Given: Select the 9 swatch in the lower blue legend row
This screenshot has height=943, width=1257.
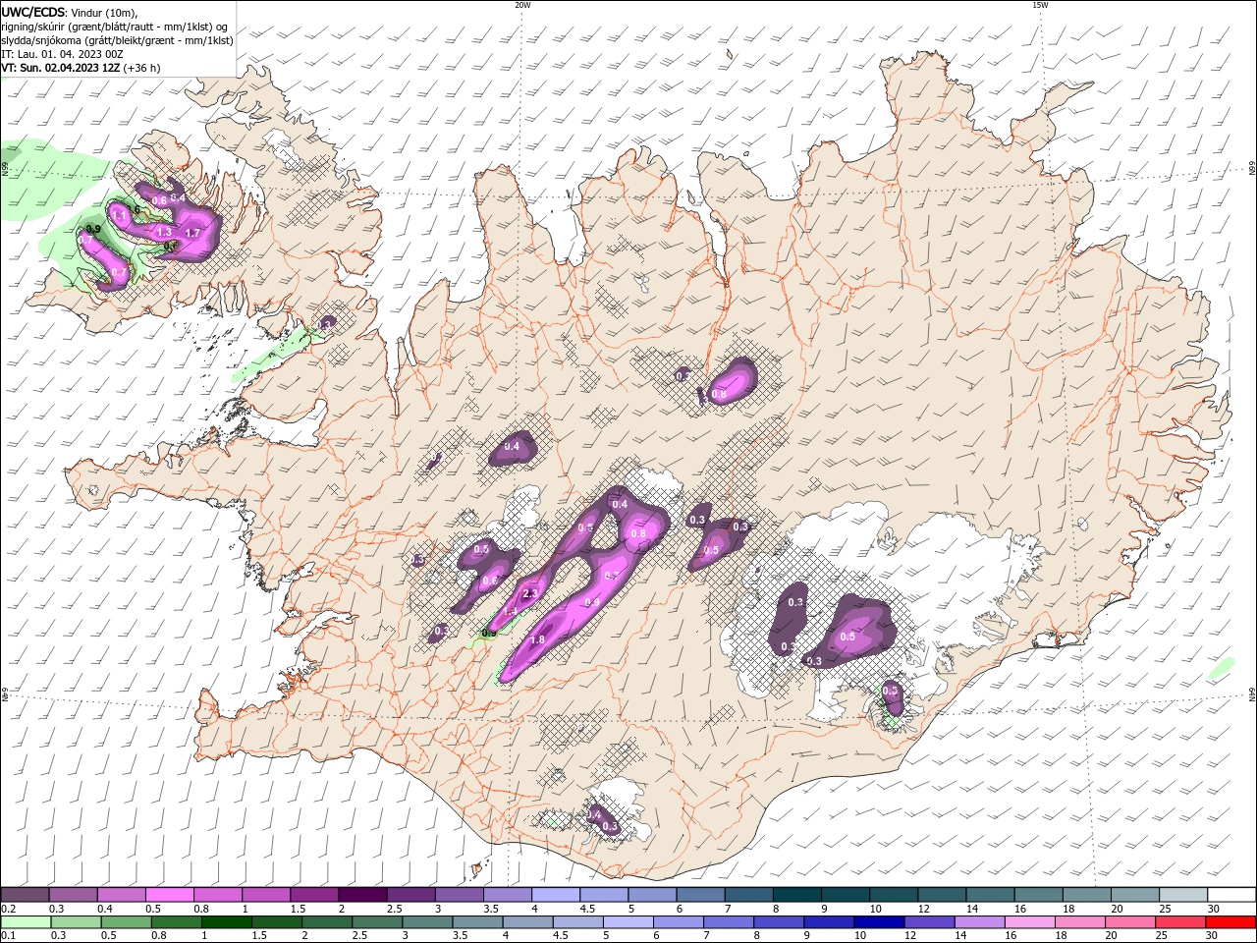Looking at the screenshot, I should [x=829, y=922].
